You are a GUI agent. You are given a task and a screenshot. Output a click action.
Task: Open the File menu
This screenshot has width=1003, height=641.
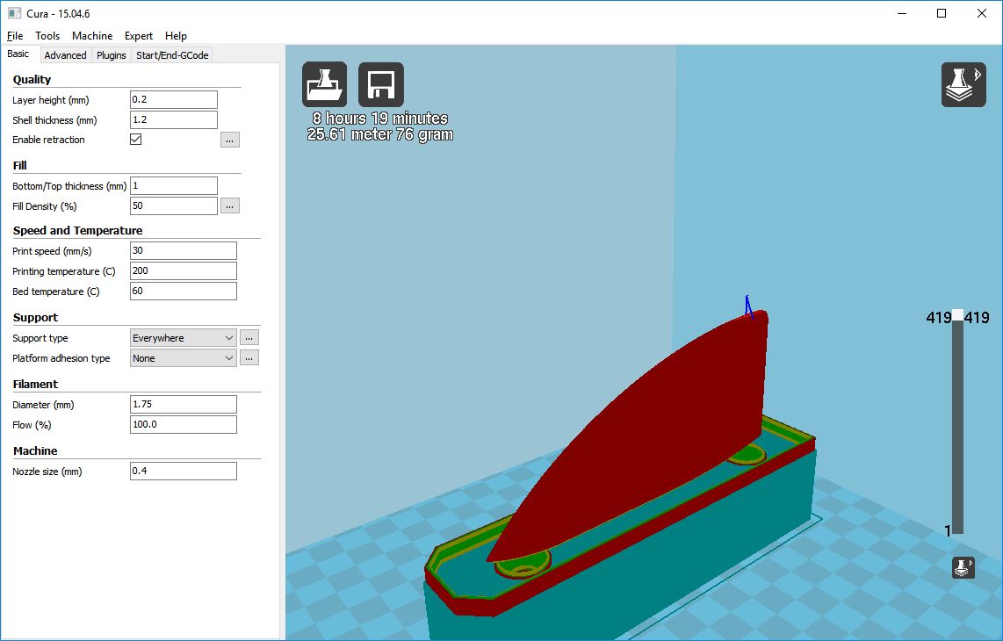[15, 36]
